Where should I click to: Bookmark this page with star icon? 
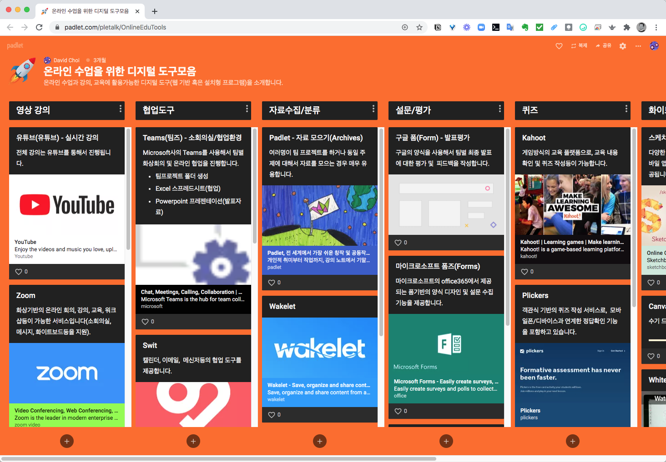click(x=419, y=27)
